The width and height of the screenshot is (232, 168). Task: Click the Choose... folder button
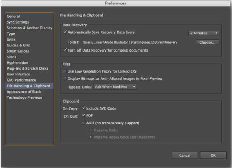(x=207, y=42)
